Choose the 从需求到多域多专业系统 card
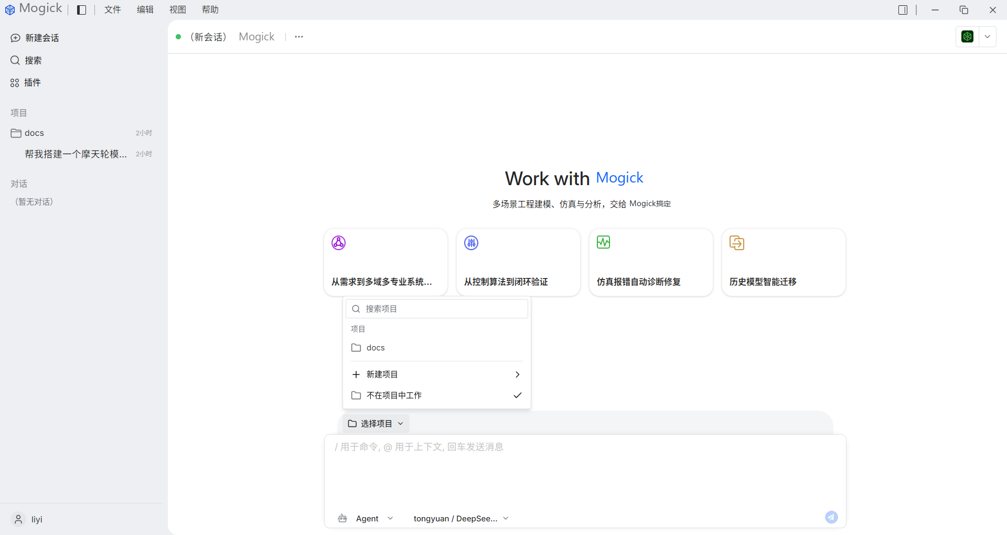The height and width of the screenshot is (535, 1007). coord(385,262)
